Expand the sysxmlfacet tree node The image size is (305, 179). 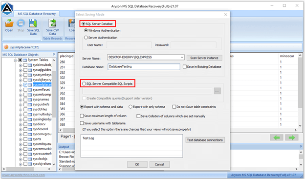(20, 90)
